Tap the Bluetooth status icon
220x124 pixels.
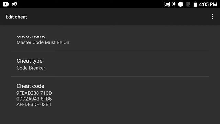174,4
